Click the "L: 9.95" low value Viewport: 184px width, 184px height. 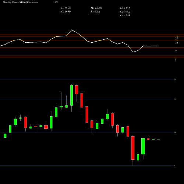coord(95,12)
